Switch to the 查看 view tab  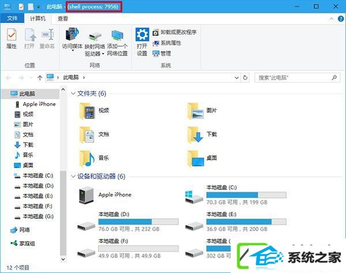pos(63,18)
